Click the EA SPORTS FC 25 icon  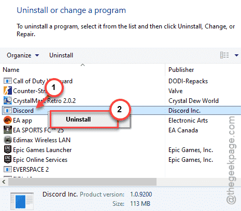point(8,130)
